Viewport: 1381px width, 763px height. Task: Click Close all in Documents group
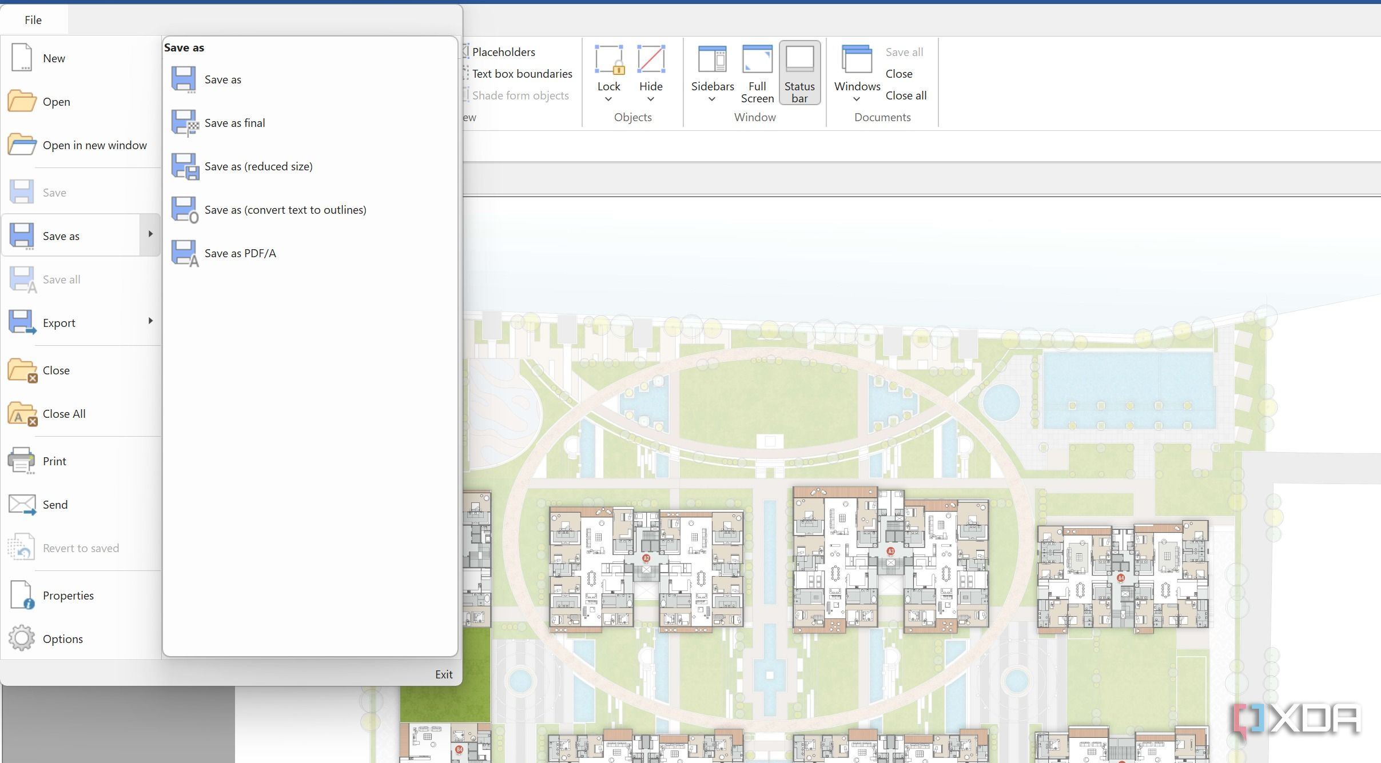(906, 95)
